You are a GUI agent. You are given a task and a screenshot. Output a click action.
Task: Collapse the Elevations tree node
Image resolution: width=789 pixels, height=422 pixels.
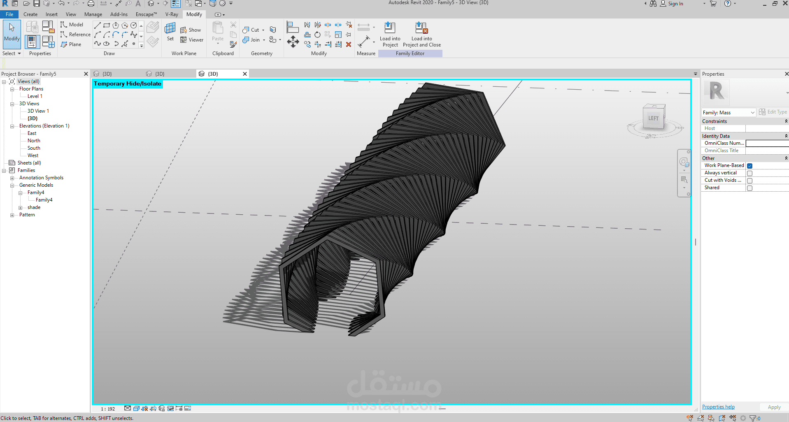[12, 126]
